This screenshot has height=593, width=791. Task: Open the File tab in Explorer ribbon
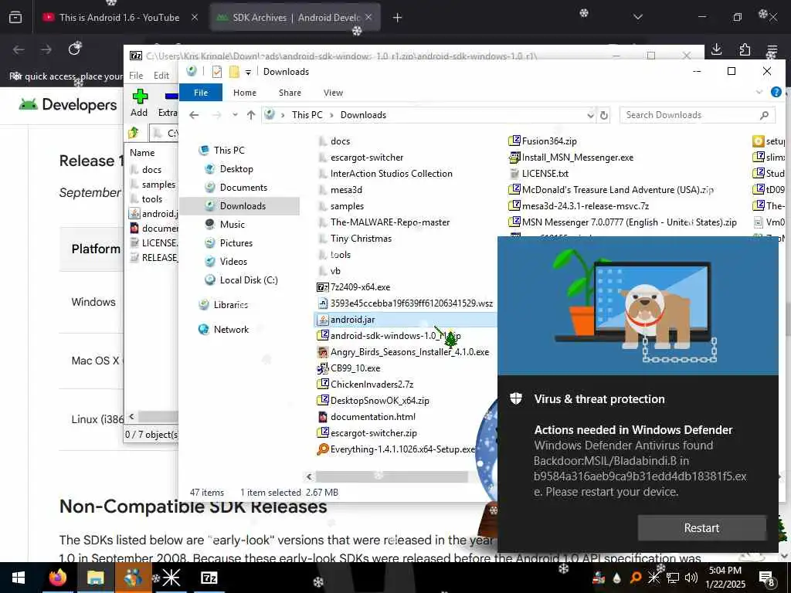coord(201,93)
